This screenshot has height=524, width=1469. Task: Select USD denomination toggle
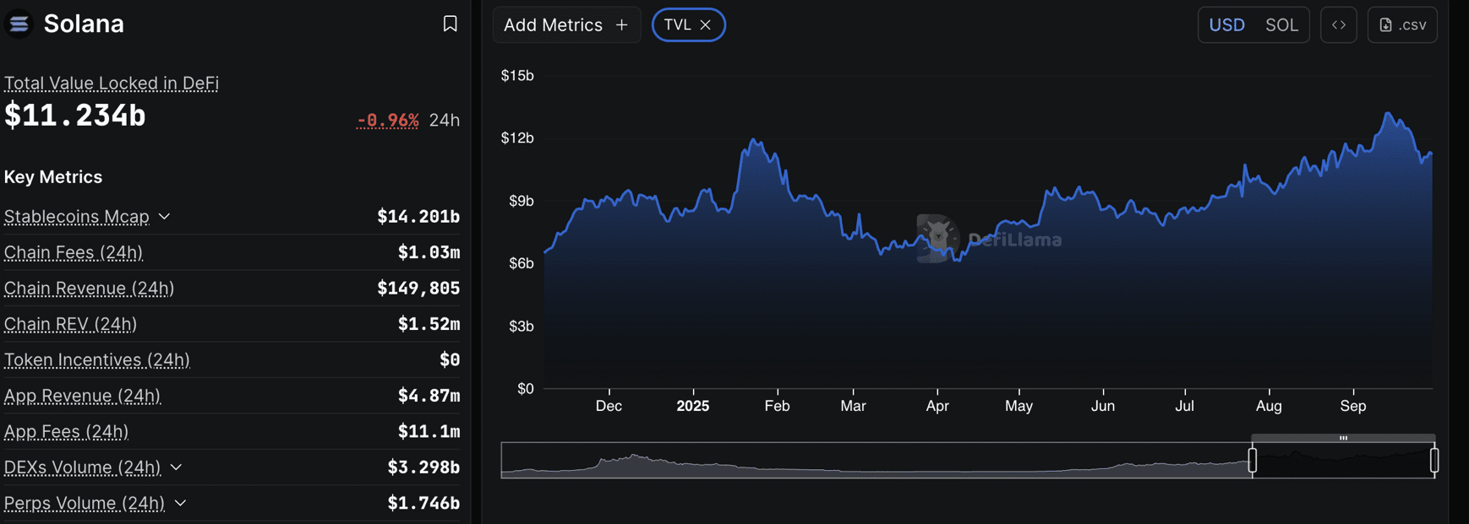(1226, 24)
